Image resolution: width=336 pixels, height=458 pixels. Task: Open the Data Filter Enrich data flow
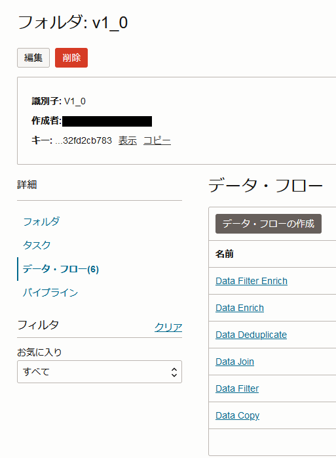click(252, 281)
